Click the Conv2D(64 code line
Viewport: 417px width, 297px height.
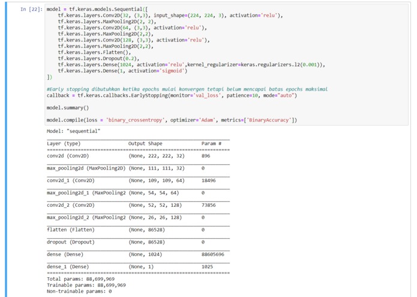coord(132,28)
